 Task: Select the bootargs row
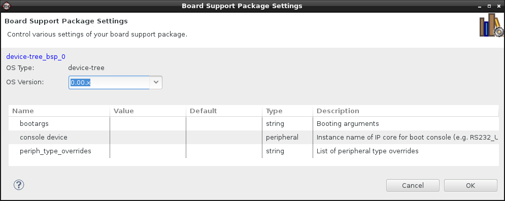pyautogui.click(x=253, y=124)
